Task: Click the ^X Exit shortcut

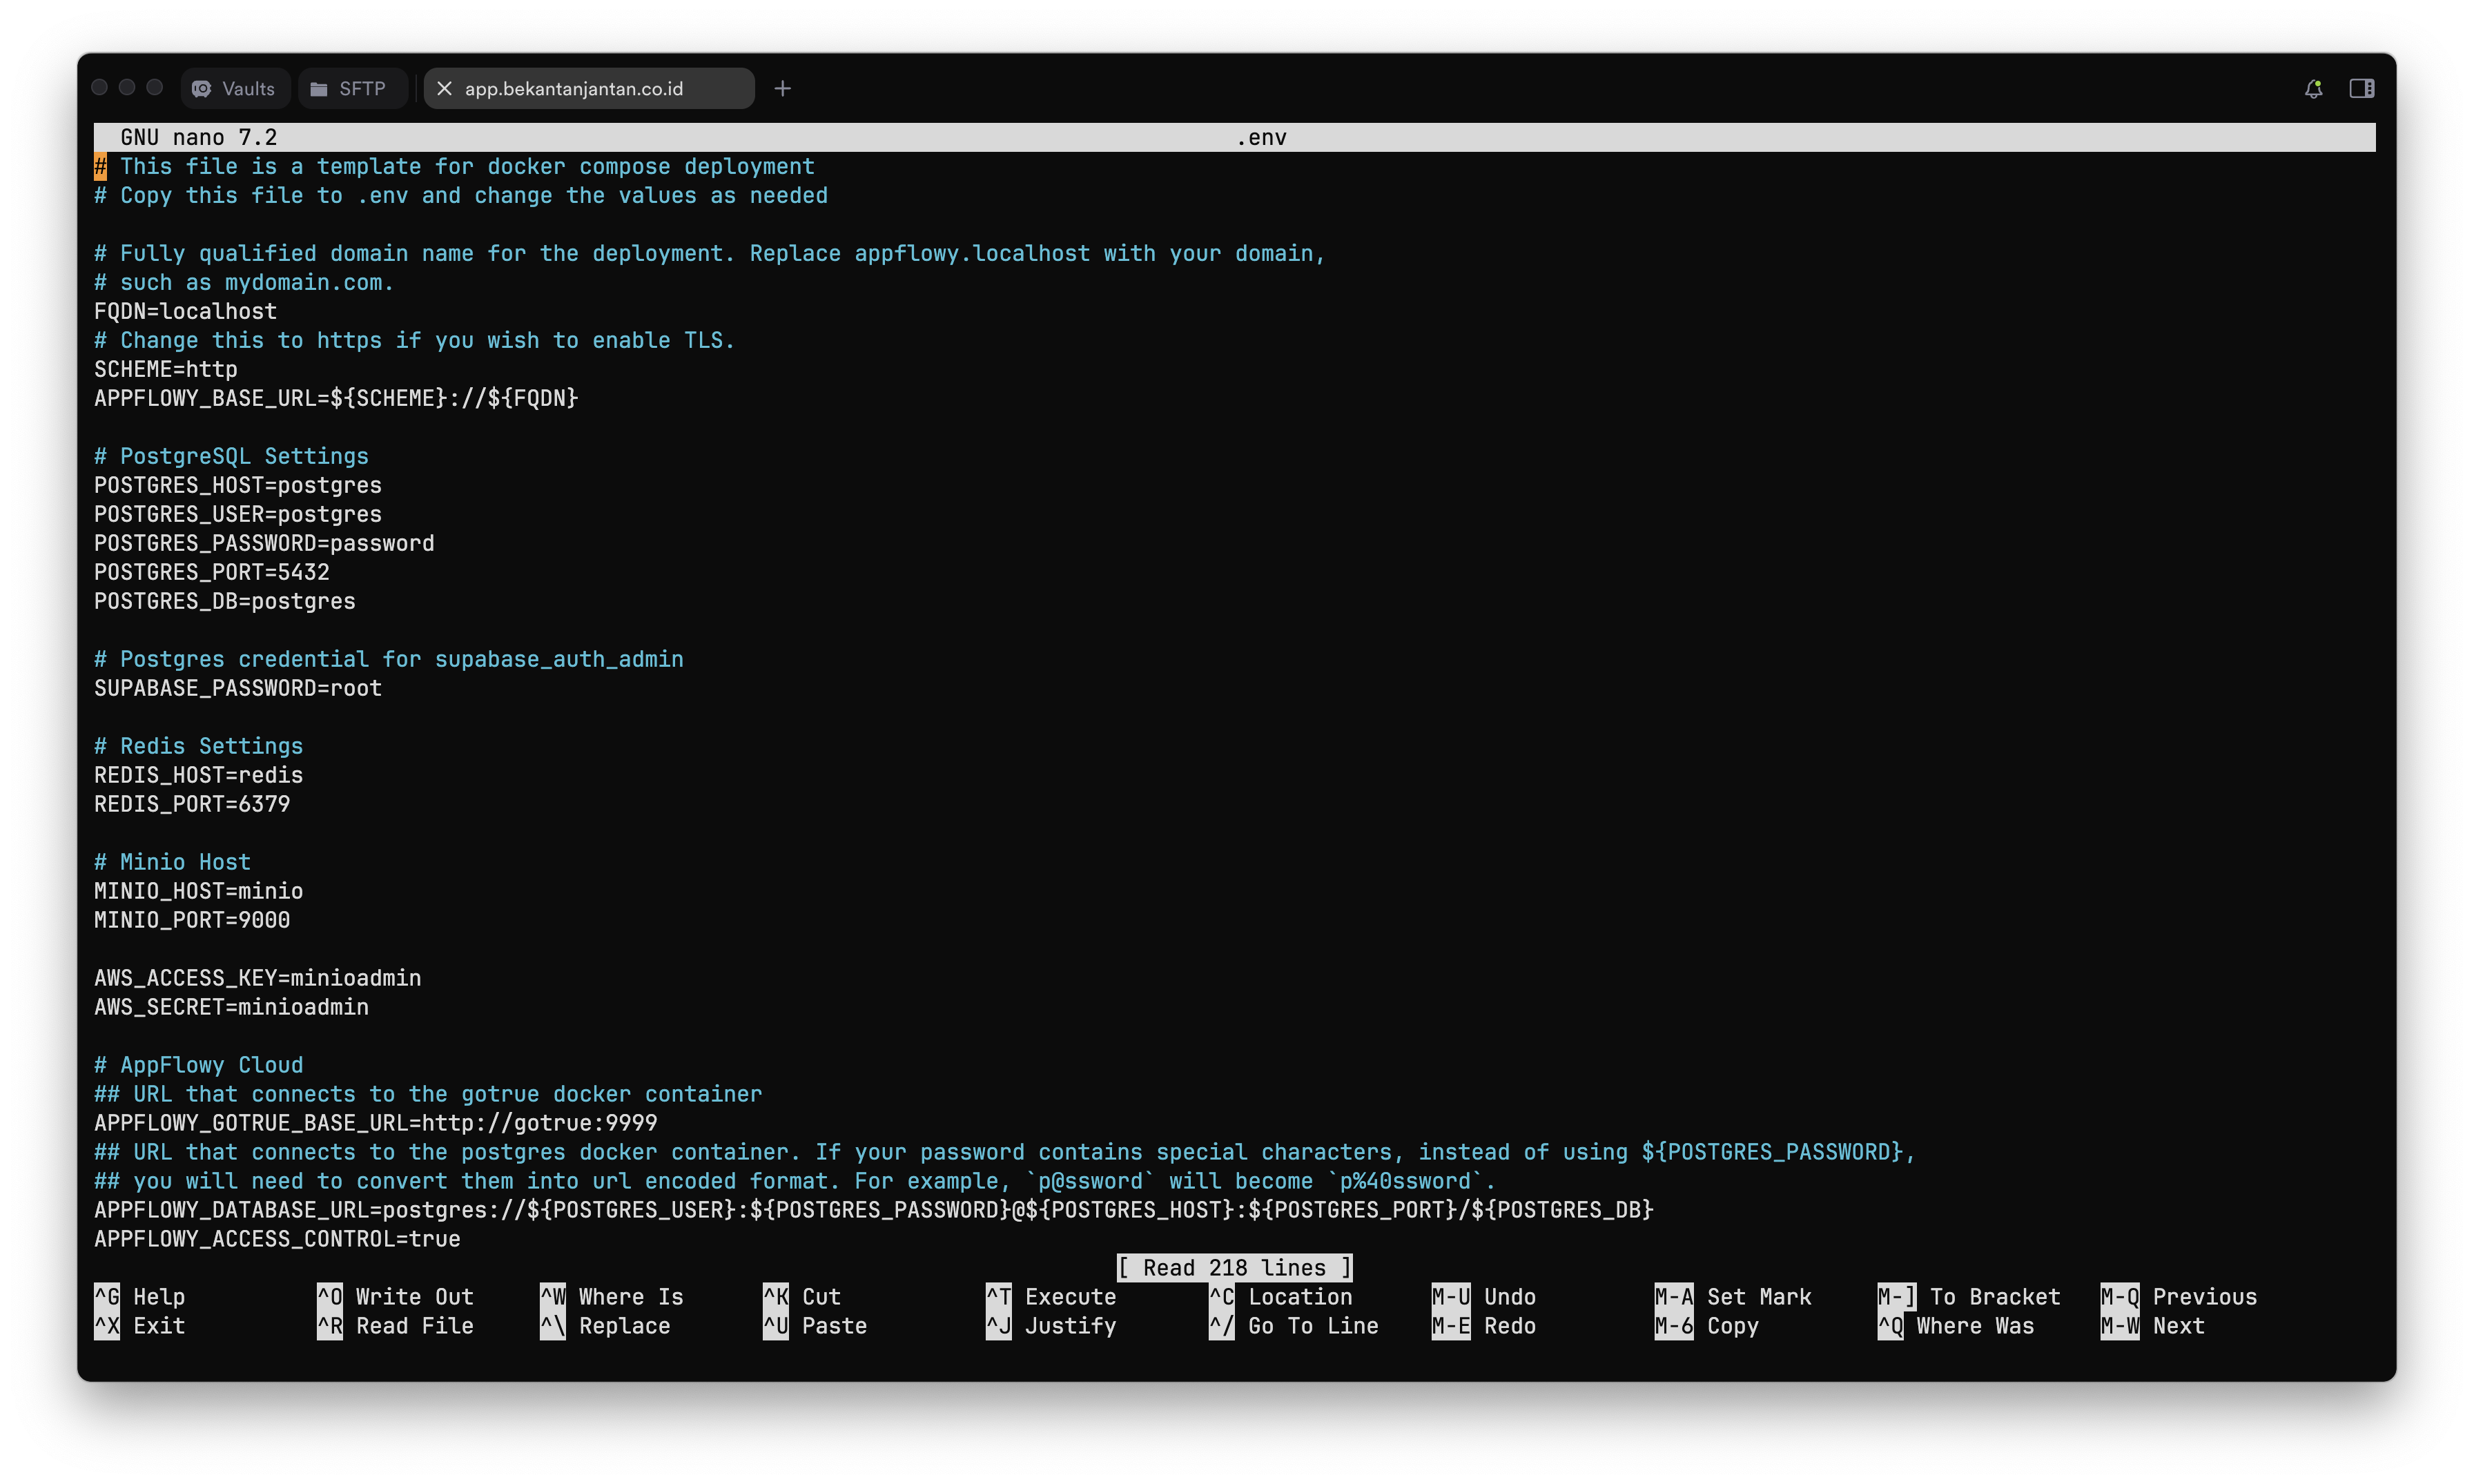Action: click(x=140, y=1325)
